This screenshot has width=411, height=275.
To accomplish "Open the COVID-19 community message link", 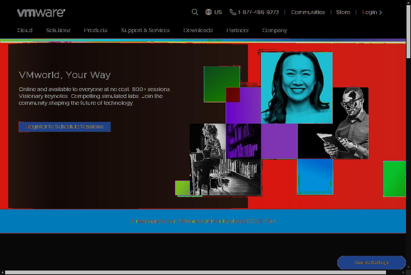I will point(203,221).
